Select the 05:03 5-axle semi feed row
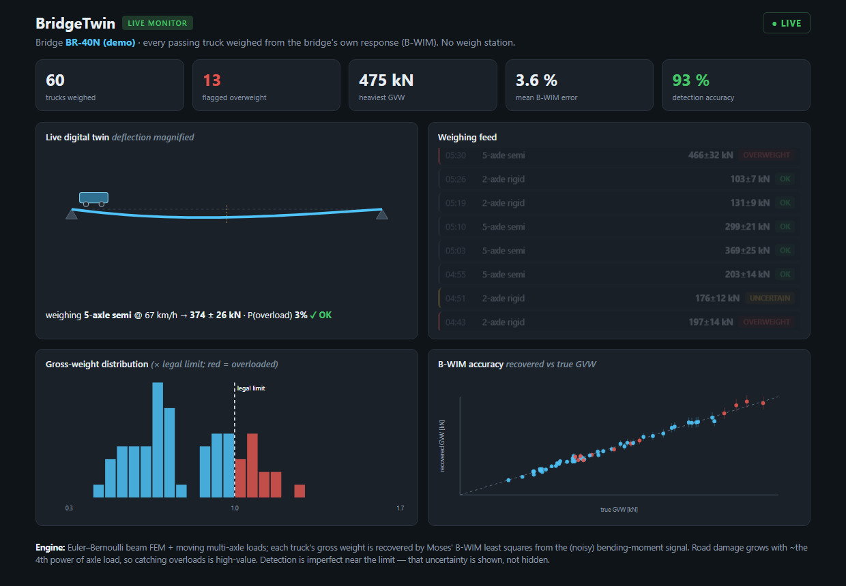The height and width of the screenshot is (586, 846). pyautogui.click(x=619, y=251)
